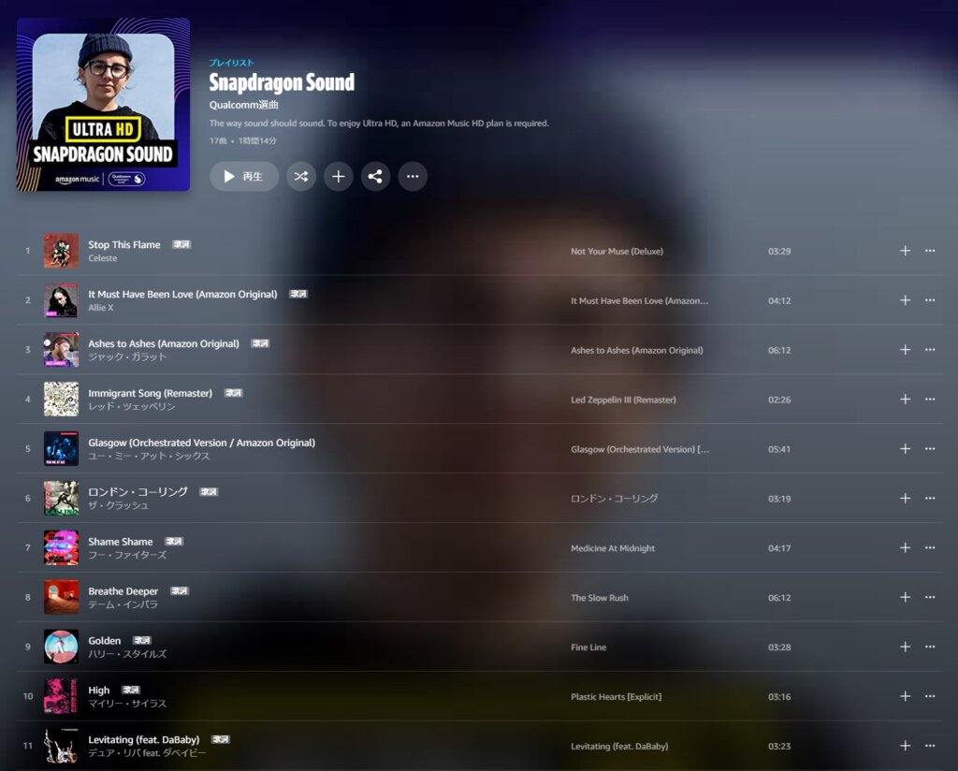
Task: Open artist レッド・ツェッペリン
Action: [131, 406]
